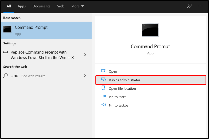Screen dimensions: 209x139
Task: Click the magnifier icon beside cmd
Action: (6, 76)
